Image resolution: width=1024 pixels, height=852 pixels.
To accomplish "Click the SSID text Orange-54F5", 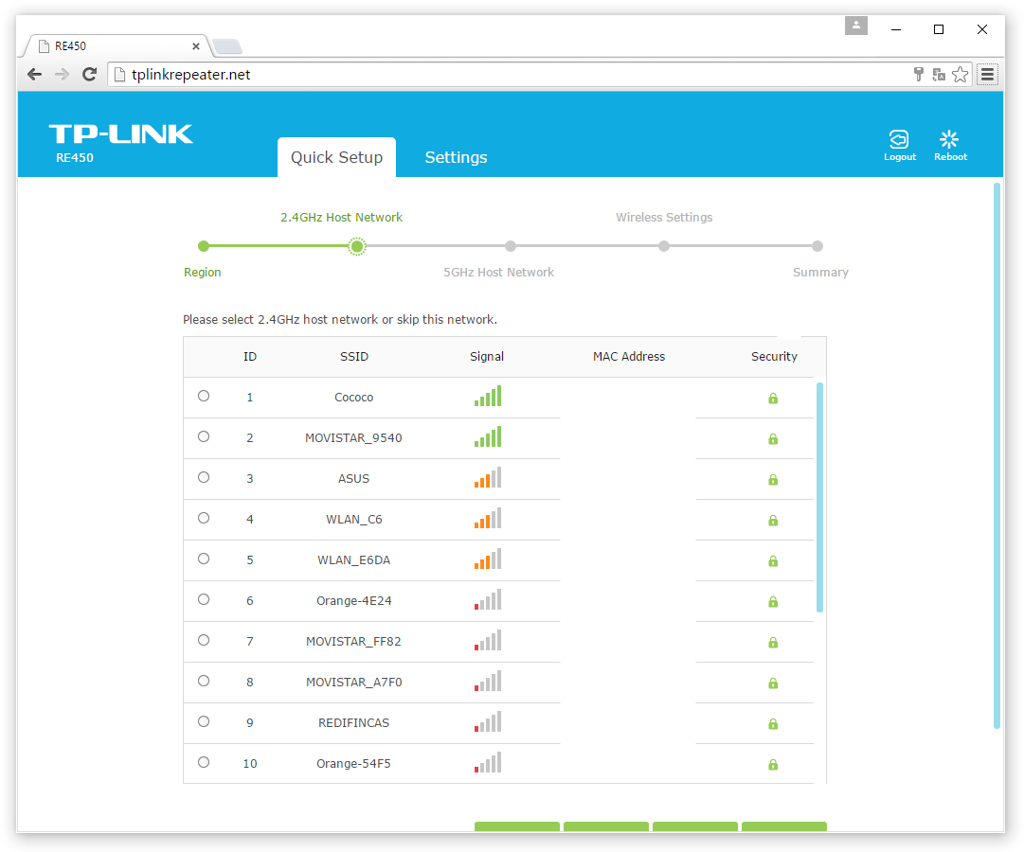I will click(354, 763).
